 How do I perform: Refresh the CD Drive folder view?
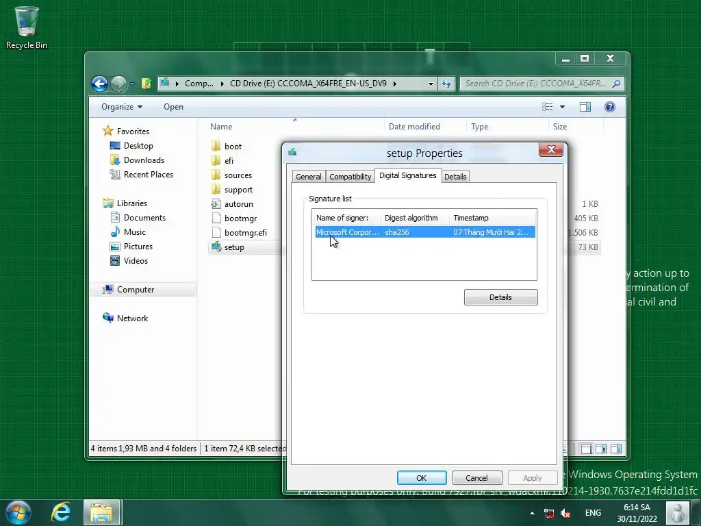446,84
